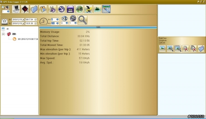This screenshot has height=119, width=206.
Task: Click the Latitude label in photo panel
Action: click(x=162, y=43)
